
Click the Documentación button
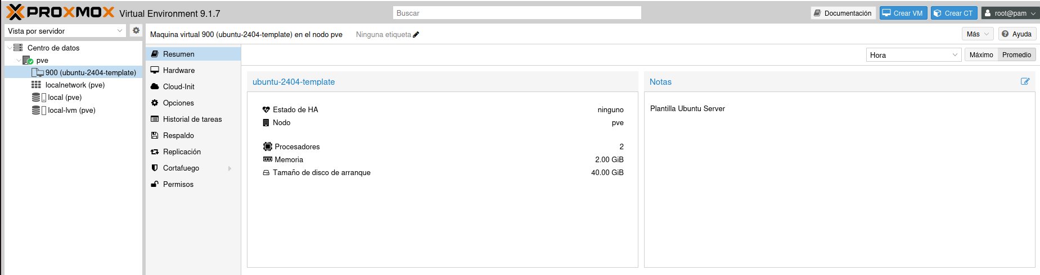point(843,13)
